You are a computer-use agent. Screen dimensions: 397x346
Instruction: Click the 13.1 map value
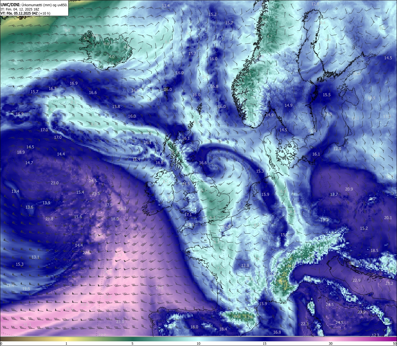pyautogui.click(x=35, y=257)
